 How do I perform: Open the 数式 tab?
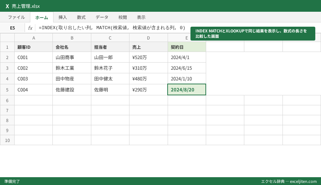tap(81, 17)
